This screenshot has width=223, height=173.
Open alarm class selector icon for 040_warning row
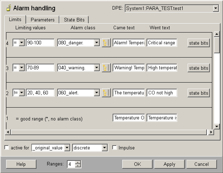click(106, 68)
